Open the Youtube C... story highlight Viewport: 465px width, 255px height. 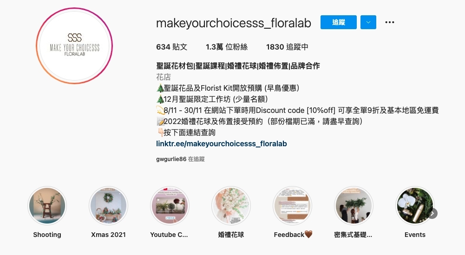[170, 205]
